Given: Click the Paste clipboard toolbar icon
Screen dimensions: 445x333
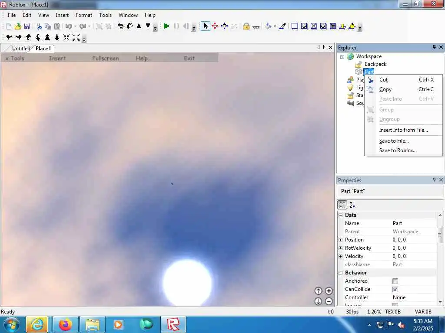Looking at the screenshot, I should coord(57,26).
